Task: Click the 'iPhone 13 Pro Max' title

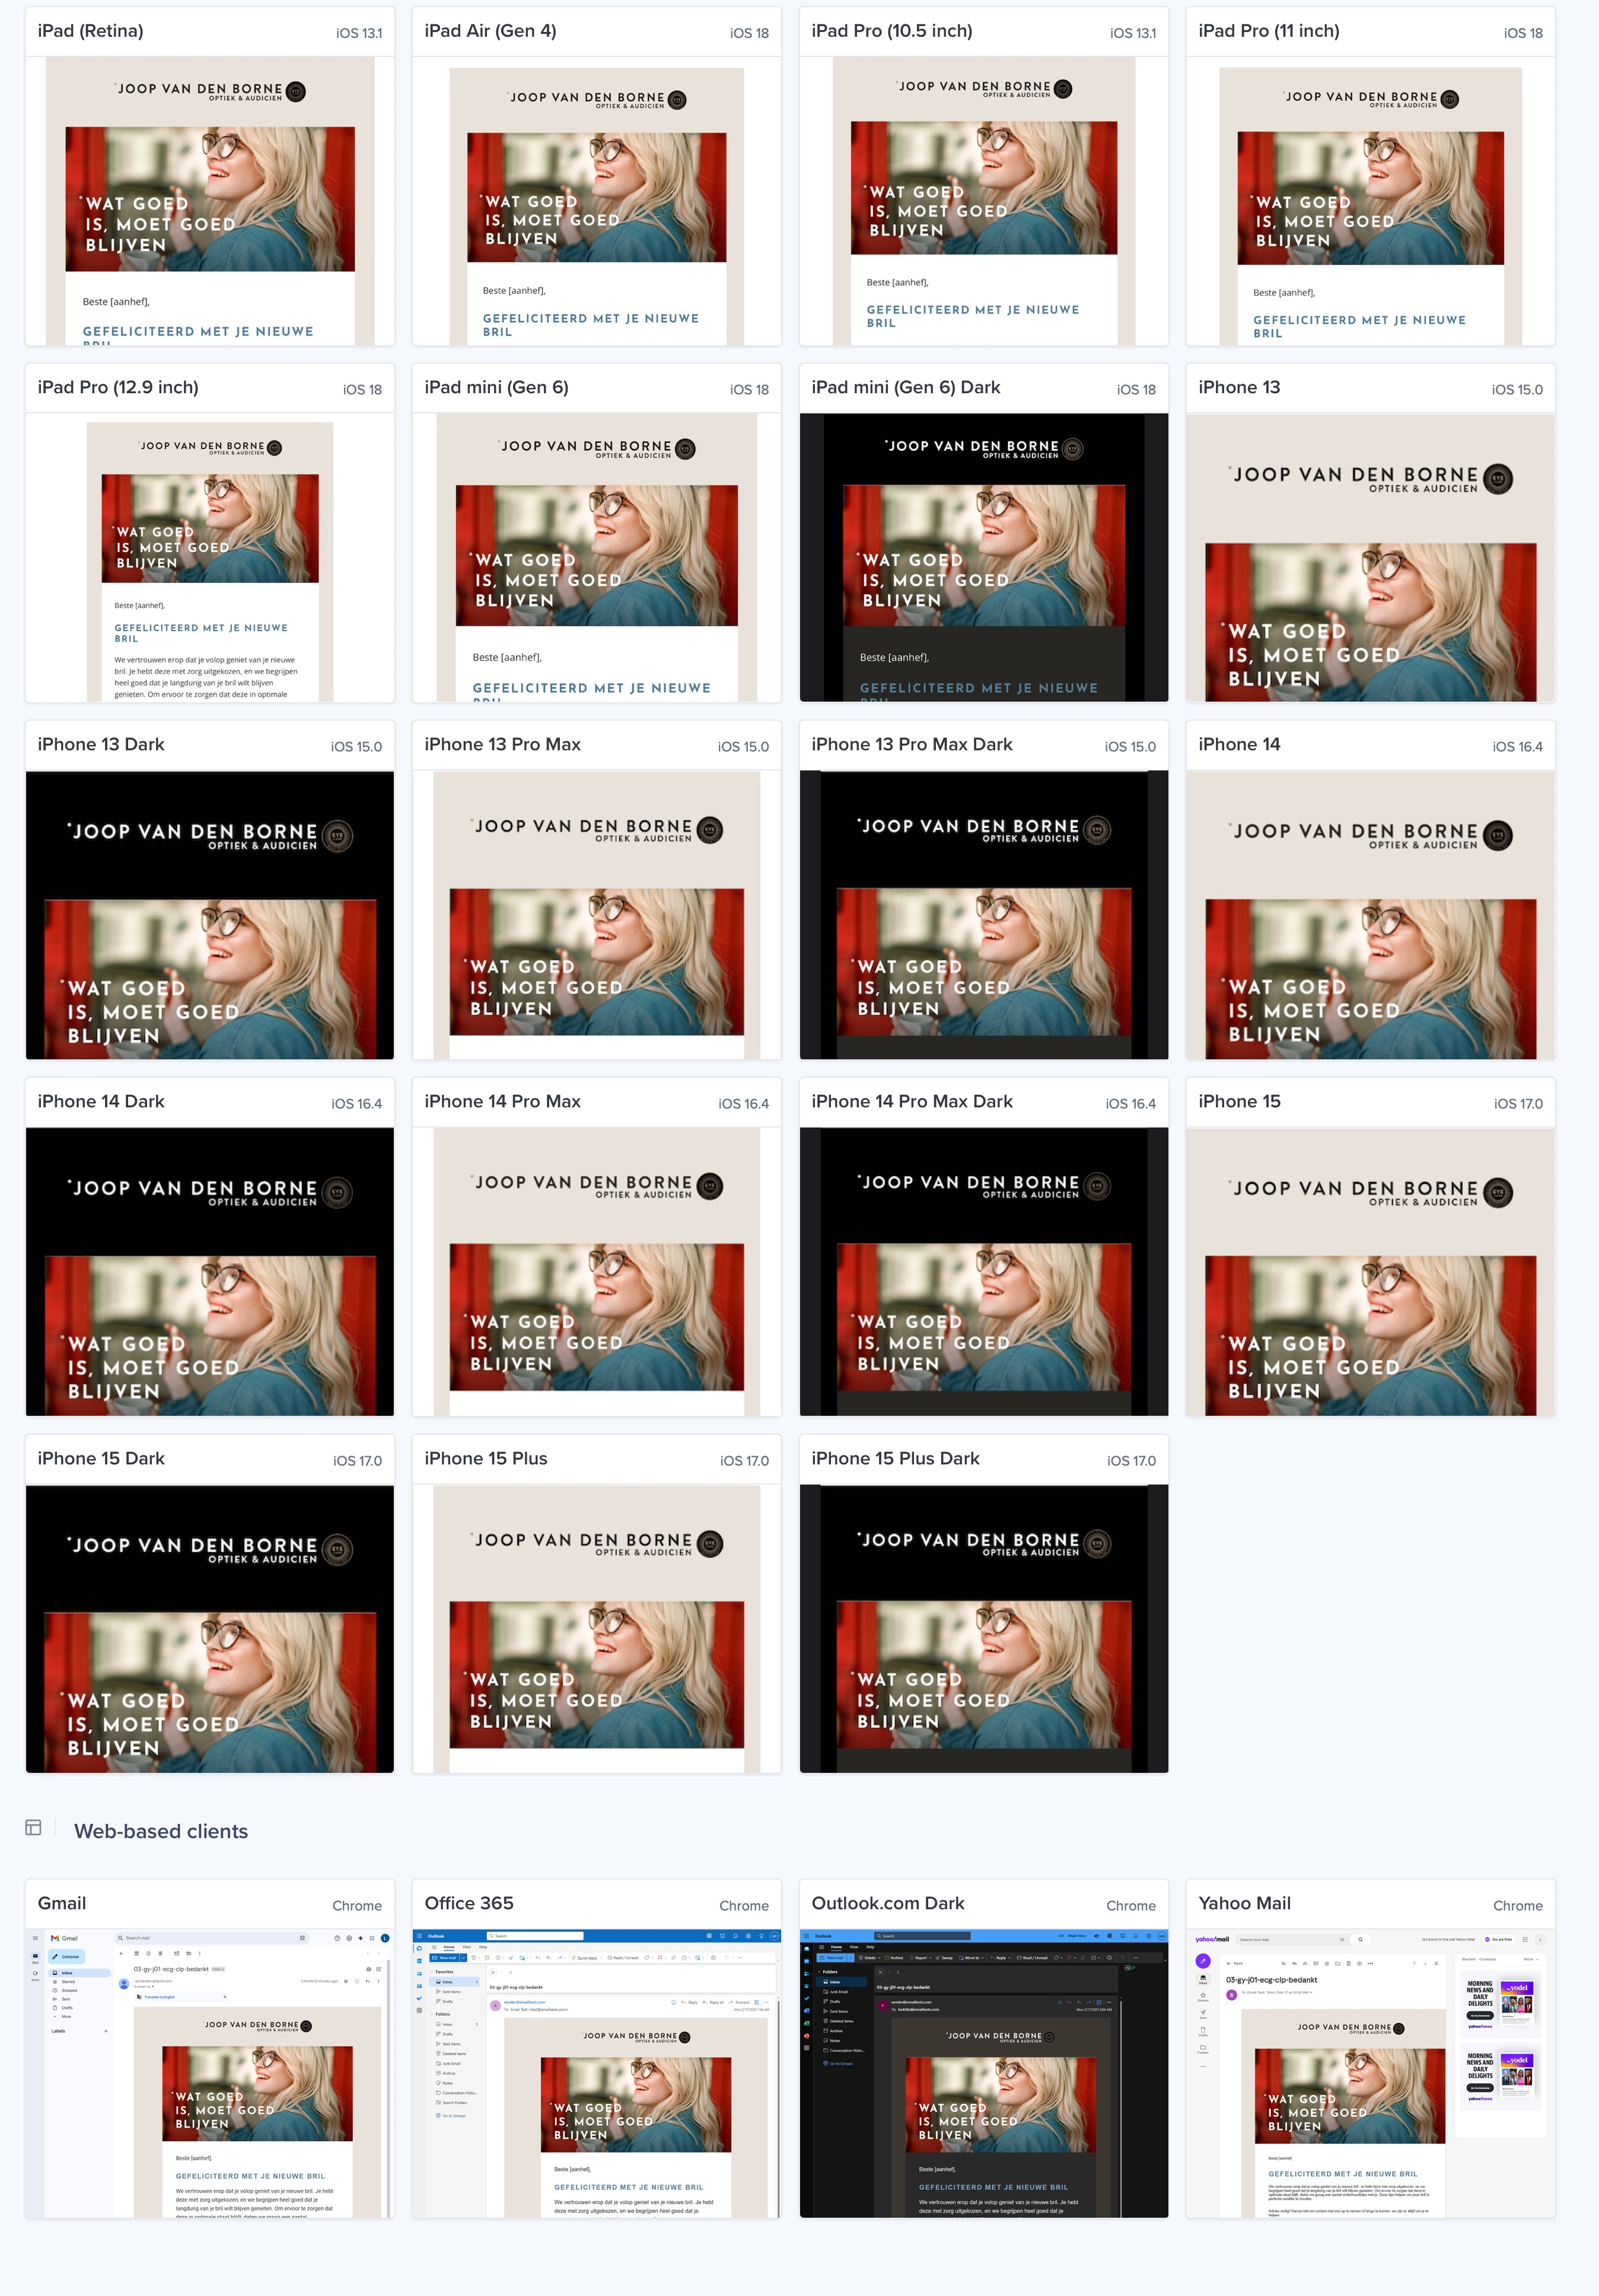Action: coord(502,745)
